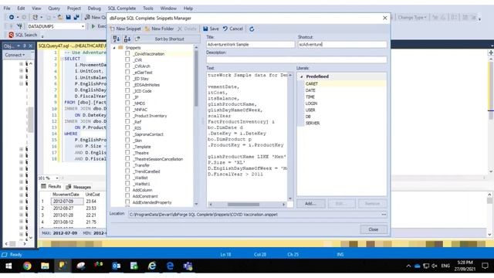Check the AddConstraint snippet checkbox

127,196
